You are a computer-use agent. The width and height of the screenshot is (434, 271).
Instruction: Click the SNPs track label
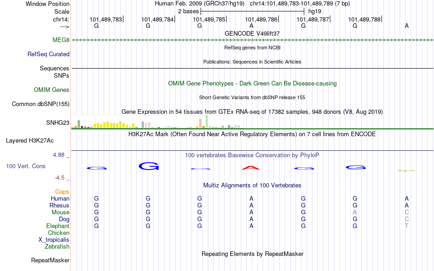62,76
